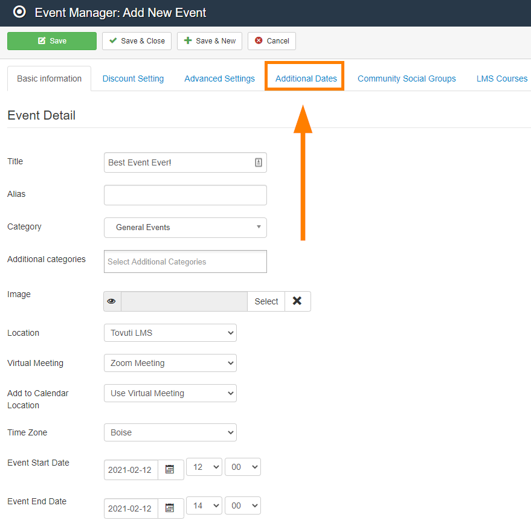
Task: Click Save & Close
Action: pos(137,41)
